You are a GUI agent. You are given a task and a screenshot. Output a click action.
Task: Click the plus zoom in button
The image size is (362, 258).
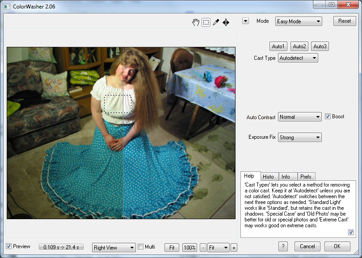[234, 247]
